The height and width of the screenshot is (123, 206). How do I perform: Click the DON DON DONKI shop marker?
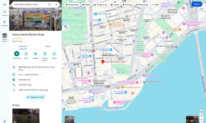pyautogui.click(x=96, y=14)
